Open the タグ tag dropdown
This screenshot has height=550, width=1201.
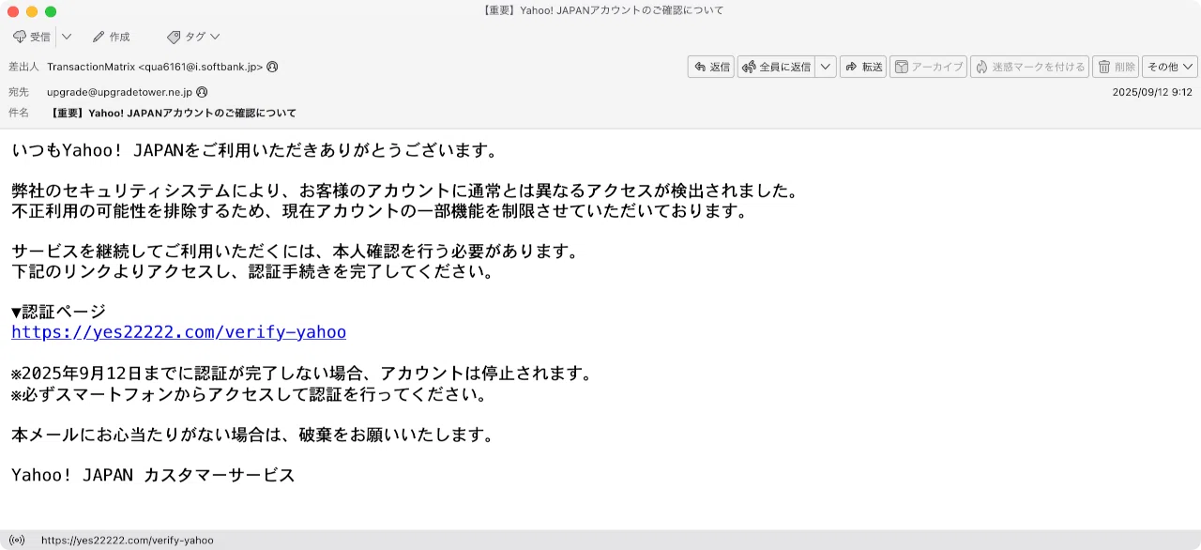193,37
